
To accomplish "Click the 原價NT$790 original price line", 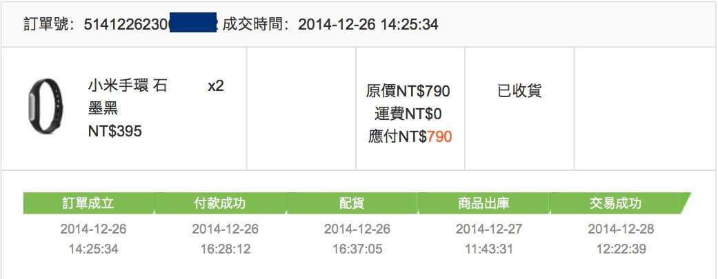I will tap(408, 91).
